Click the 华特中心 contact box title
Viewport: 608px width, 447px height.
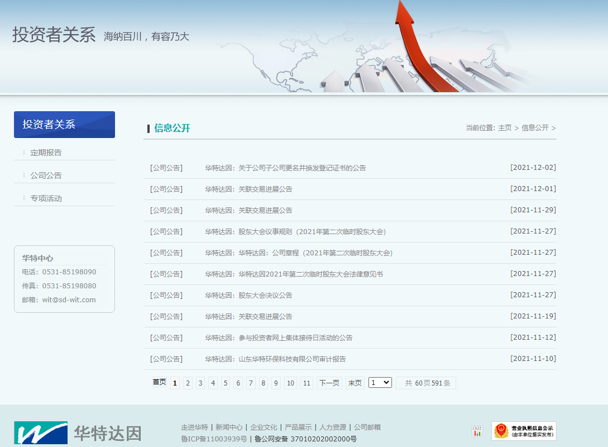[x=37, y=258]
